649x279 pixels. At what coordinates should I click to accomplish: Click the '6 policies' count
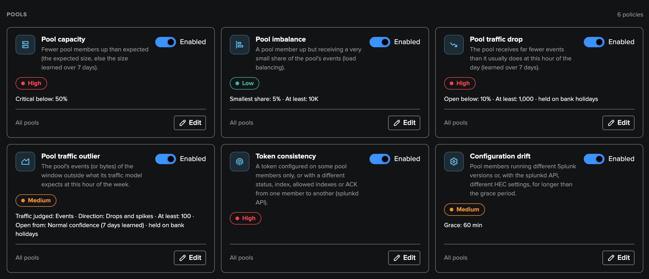click(630, 14)
